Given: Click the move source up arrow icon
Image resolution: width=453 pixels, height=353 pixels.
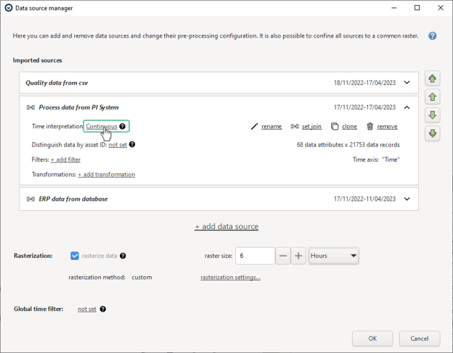Looking at the screenshot, I should pyautogui.click(x=432, y=97).
